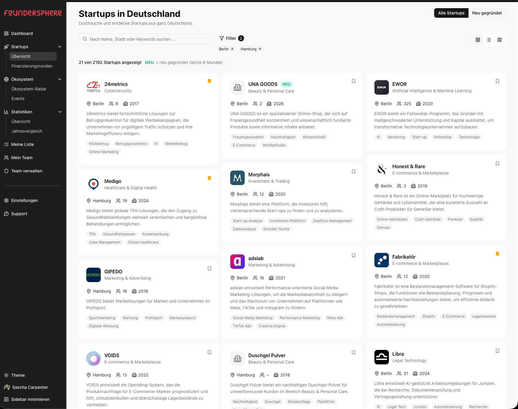Click the TikTok Ads tag
This screenshot has width=518, height=409.
(242, 326)
